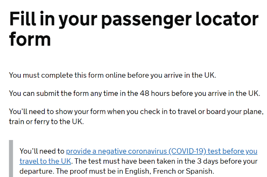Click 'You'll need to' text before the blue link

42,151
